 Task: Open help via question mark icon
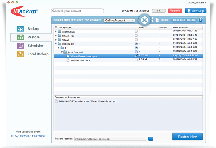point(200,20)
